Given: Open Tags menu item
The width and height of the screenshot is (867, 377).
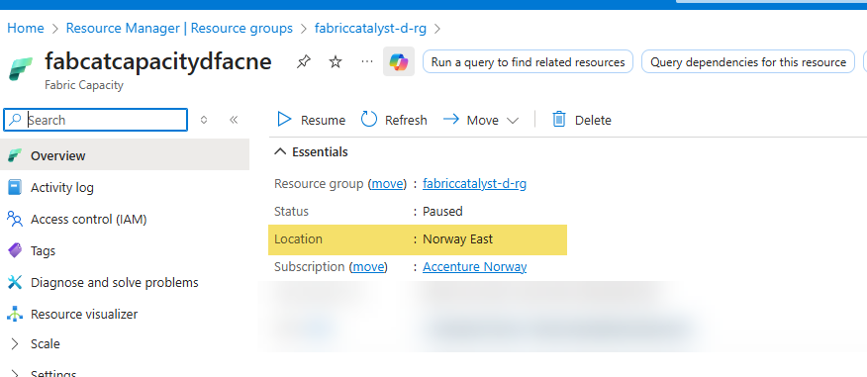Looking at the screenshot, I should 125,250.
